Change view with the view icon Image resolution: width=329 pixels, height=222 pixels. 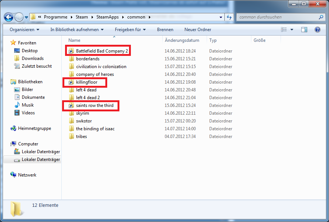pos(284,30)
